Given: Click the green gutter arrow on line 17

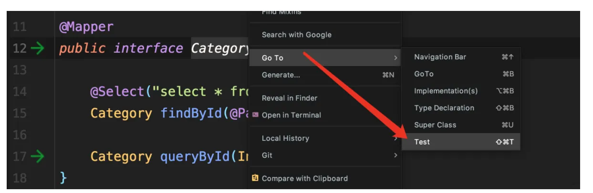Looking at the screenshot, I should pyautogui.click(x=37, y=156).
